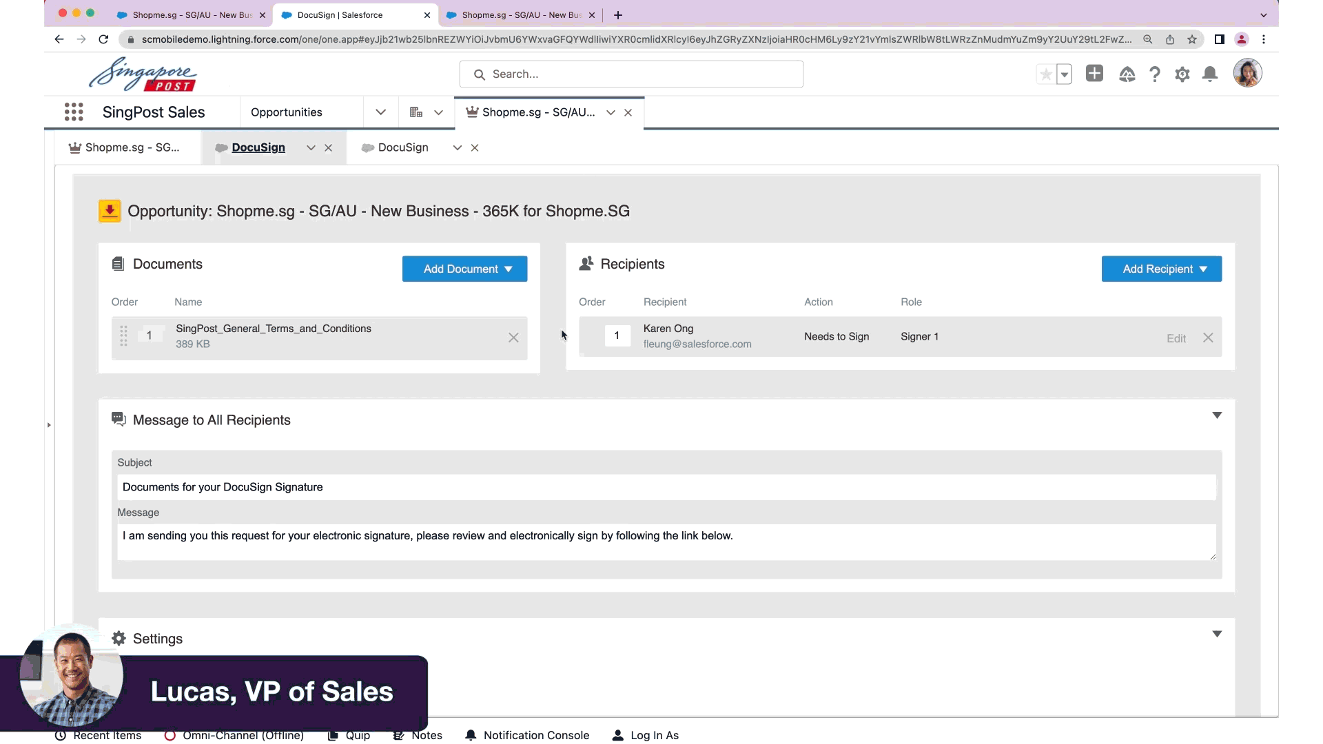Open the dropdown next to the table icon

(438, 112)
